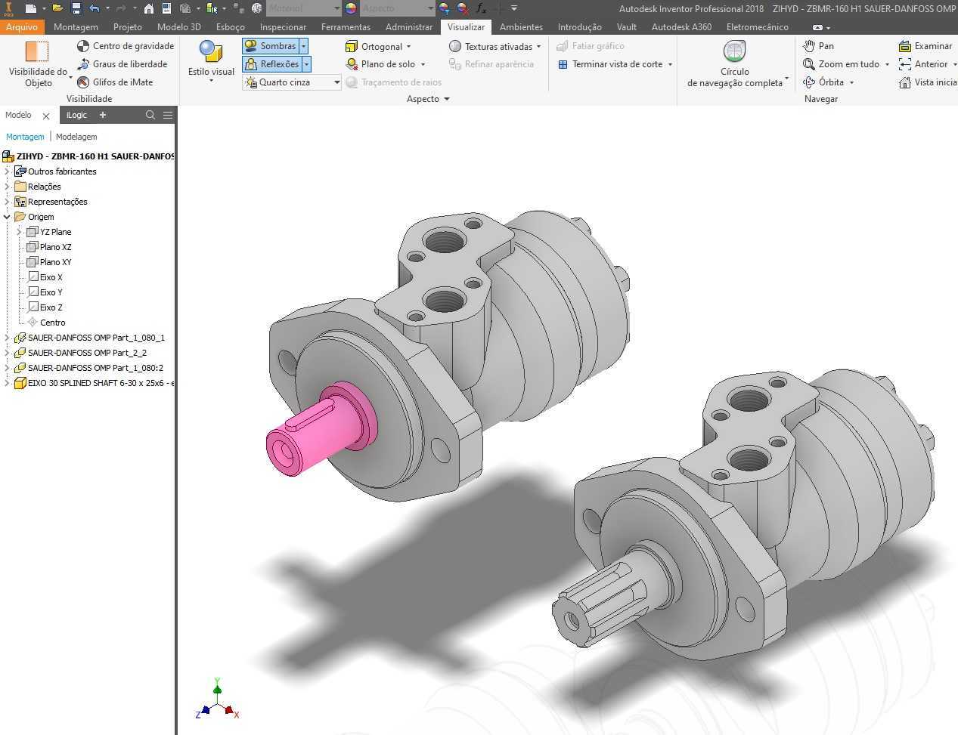Expand the Representações node
Viewport: 958px width, 735px height.
pos(7,202)
